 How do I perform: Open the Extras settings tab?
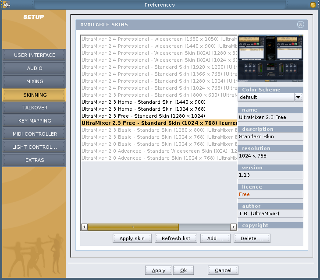tap(34, 160)
